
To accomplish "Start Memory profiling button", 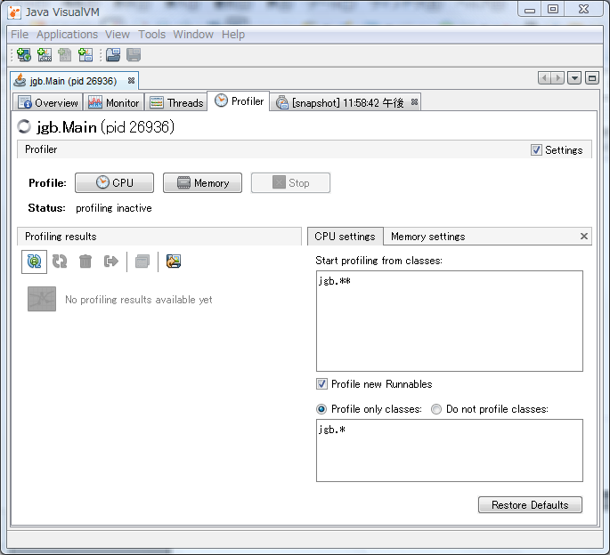I will (202, 182).
